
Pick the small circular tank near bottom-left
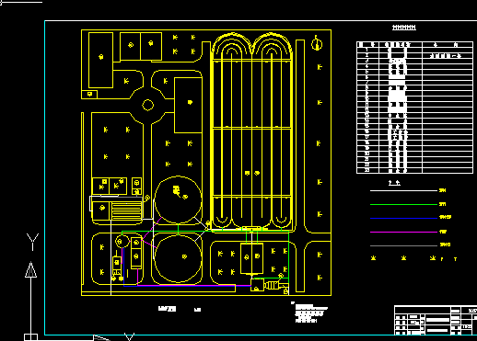pos(122,242)
